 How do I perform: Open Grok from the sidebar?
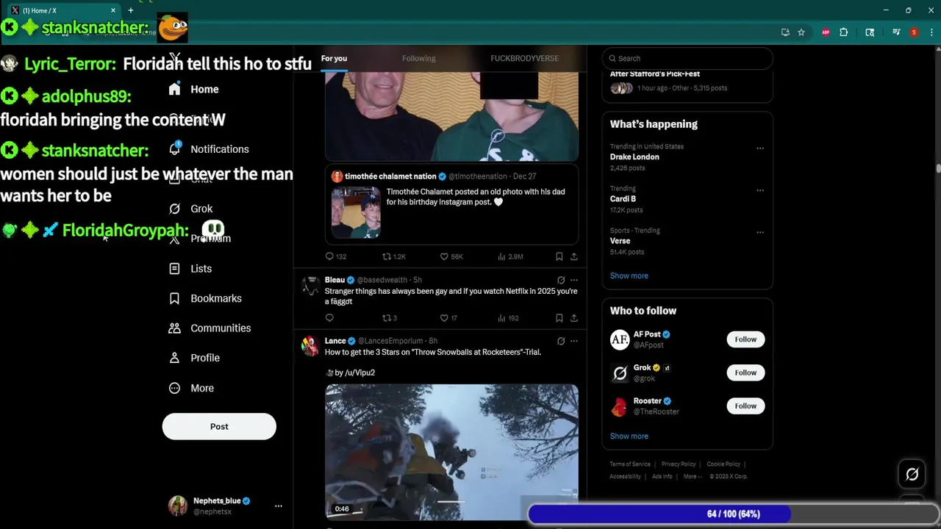click(191, 209)
